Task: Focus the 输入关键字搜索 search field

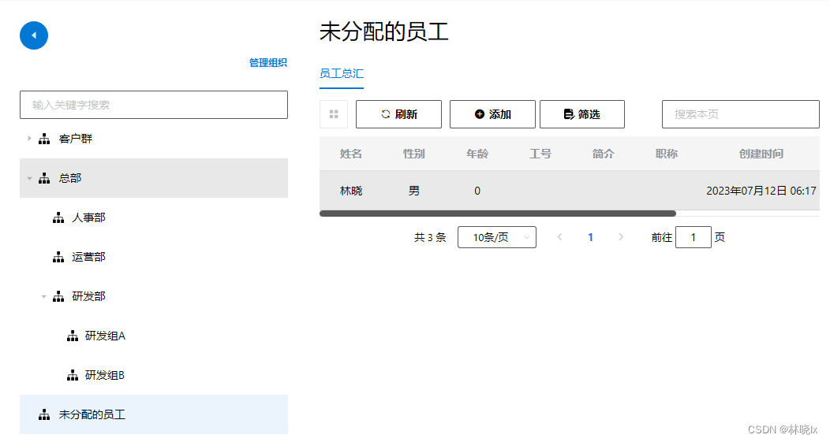Action: pos(154,105)
